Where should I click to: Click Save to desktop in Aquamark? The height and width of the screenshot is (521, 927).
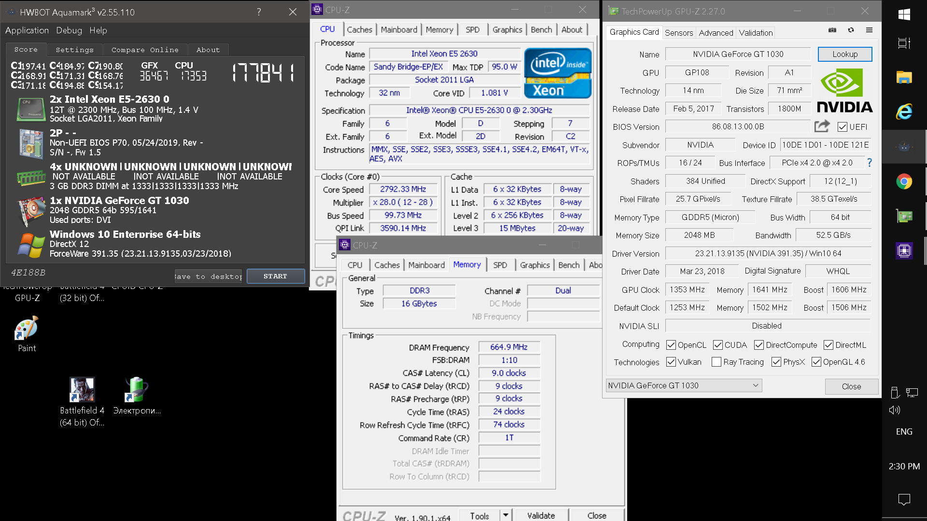tap(208, 276)
